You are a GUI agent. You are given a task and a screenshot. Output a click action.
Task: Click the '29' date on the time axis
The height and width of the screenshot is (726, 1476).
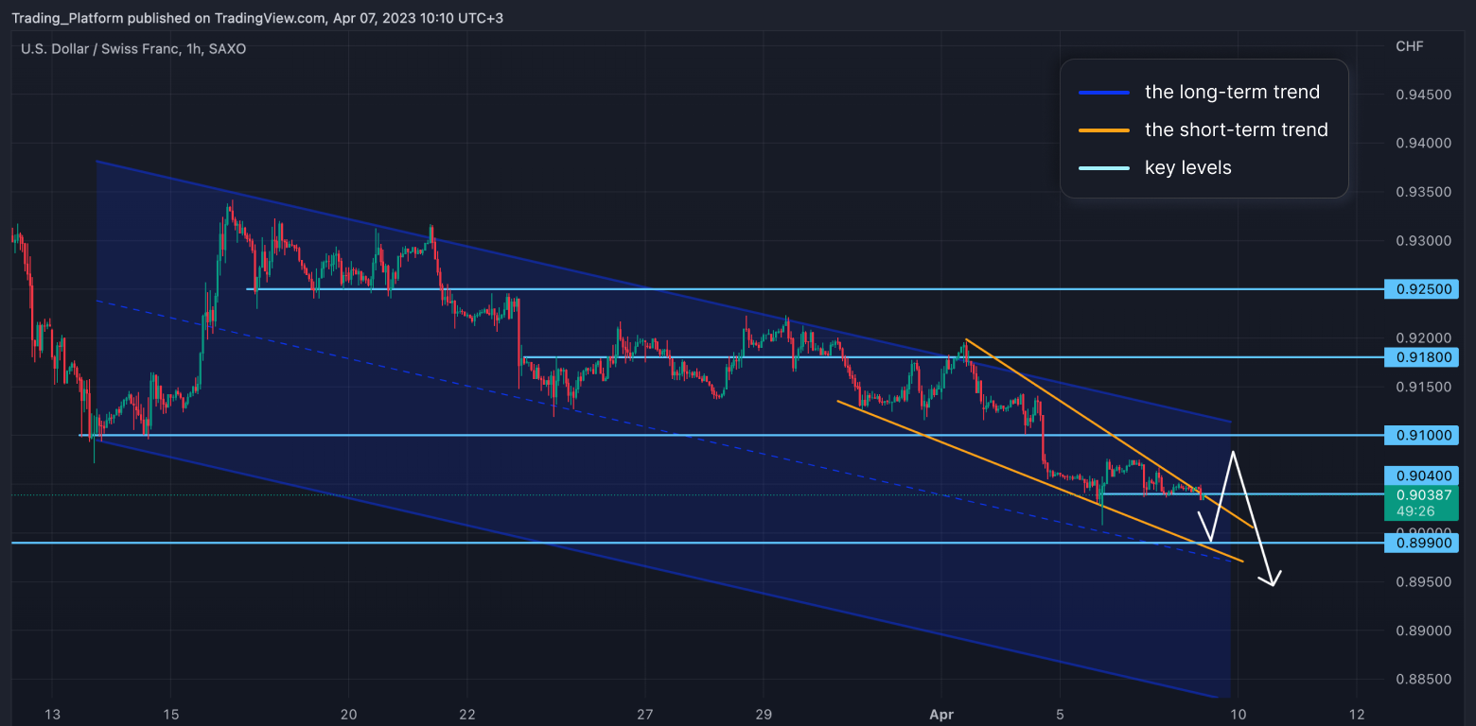pyautogui.click(x=764, y=714)
